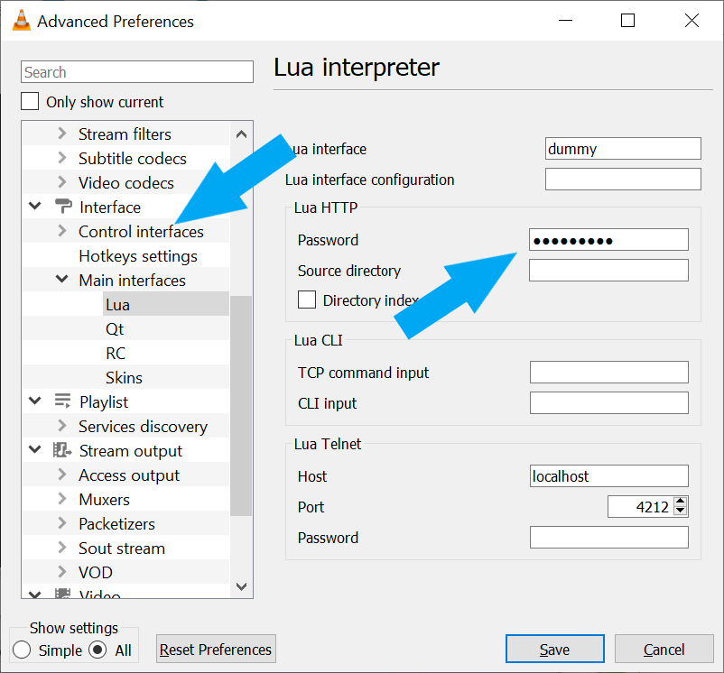Expand the Access output node

(x=62, y=475)
